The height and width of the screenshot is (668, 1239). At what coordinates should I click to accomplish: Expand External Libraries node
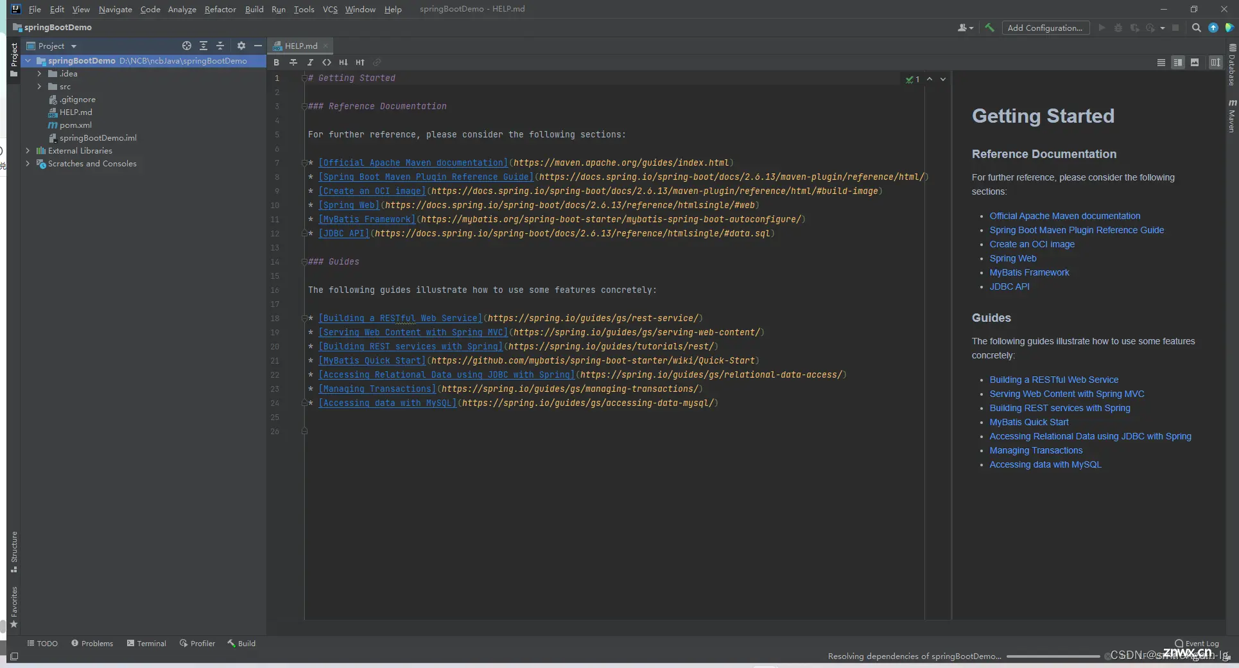click(x=28, y=150)
